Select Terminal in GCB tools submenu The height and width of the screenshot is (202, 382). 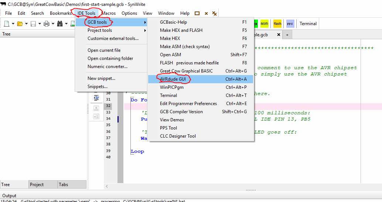201,95
